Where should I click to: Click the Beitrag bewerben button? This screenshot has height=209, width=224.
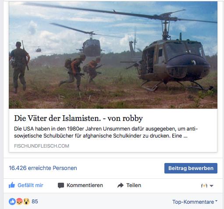pyautogui.click(x=191, y=168)
